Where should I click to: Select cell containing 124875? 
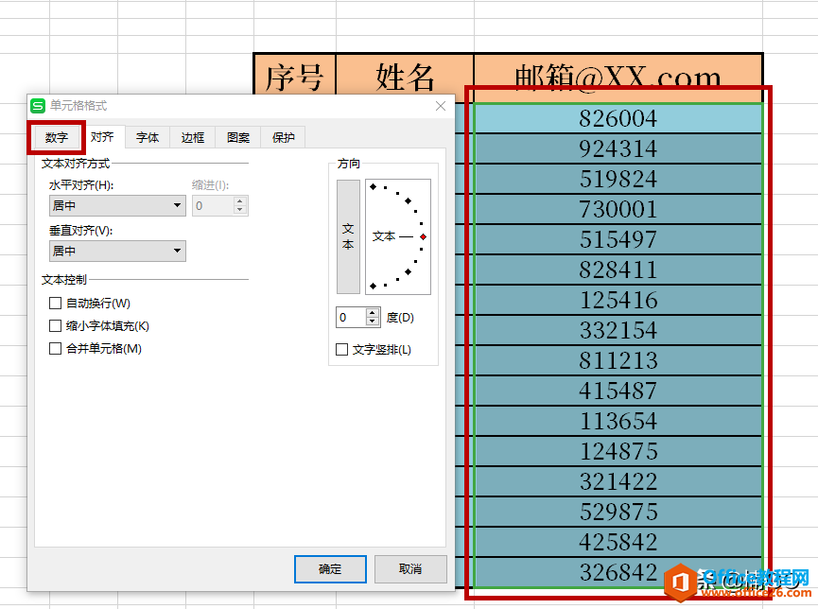click(618, 451)
